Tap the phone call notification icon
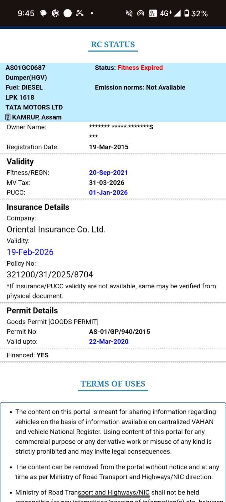 coord(55,13)
